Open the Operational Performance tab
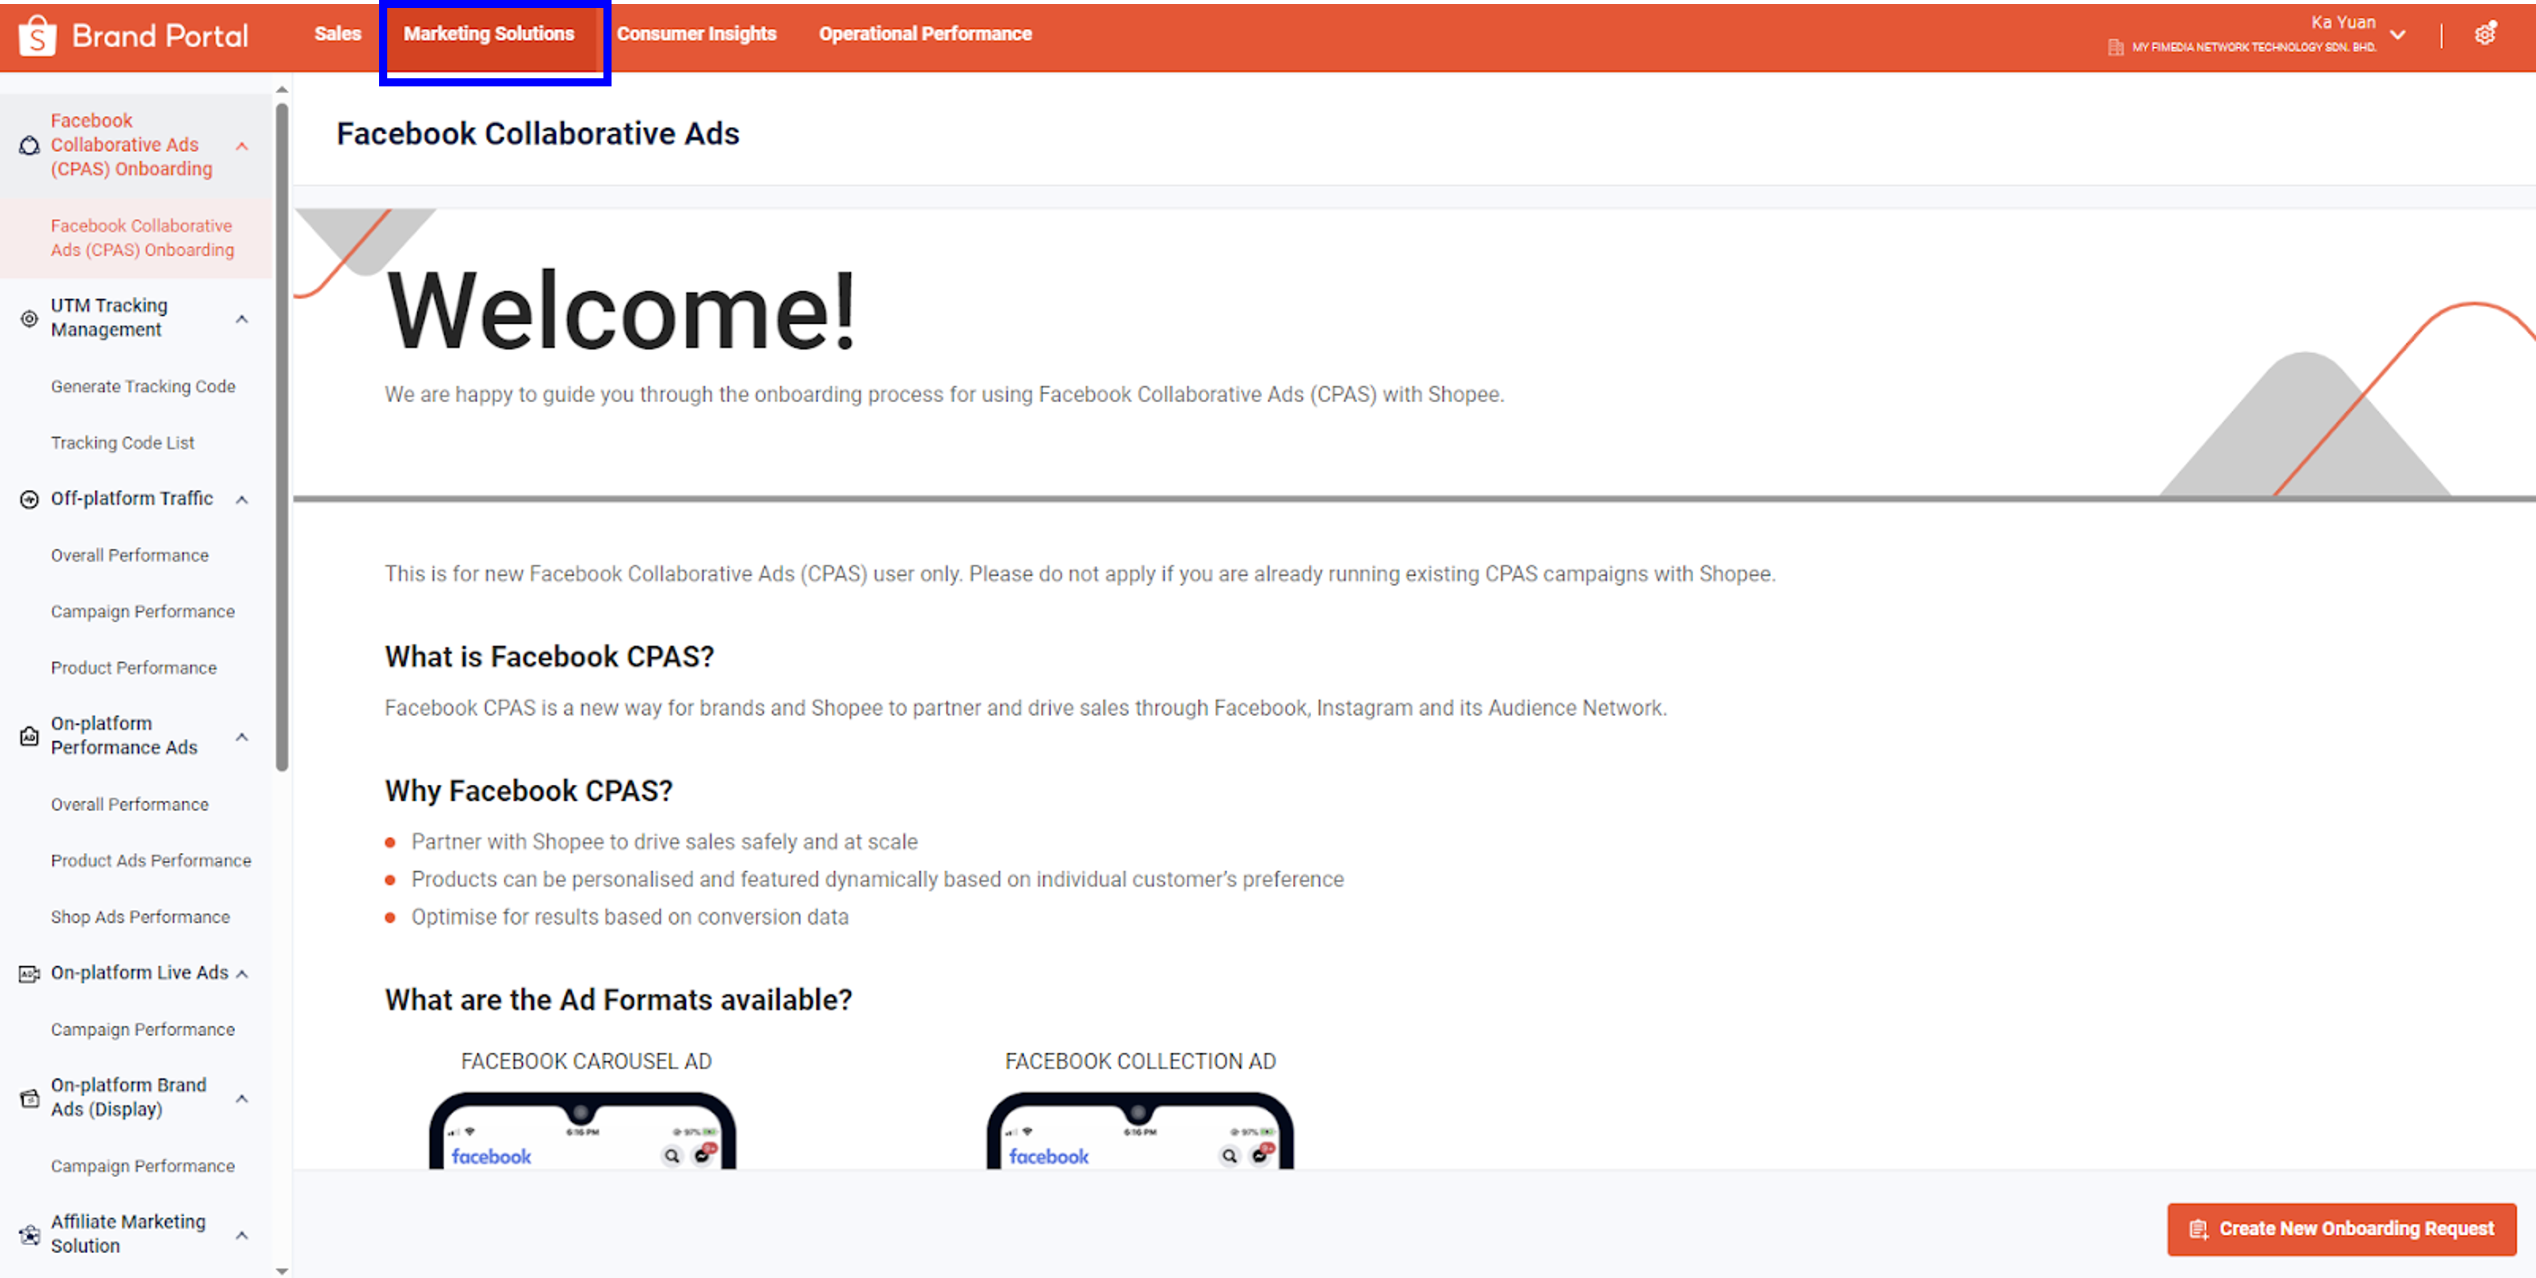Viewport: 2536px width, 1278px height. click(924, 32)
